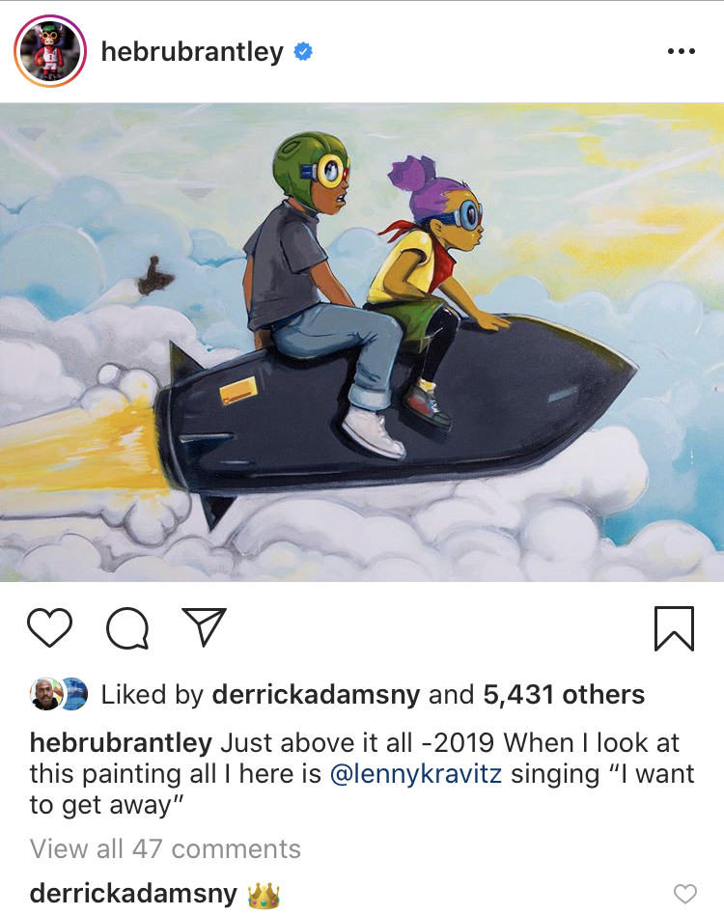The image size is (724, 915).
Task: Open comments with the speech bubble icon
Action: click(127, 628)
